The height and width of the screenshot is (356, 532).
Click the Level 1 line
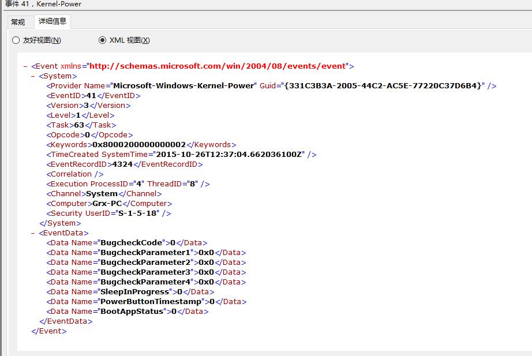[80, 115]
